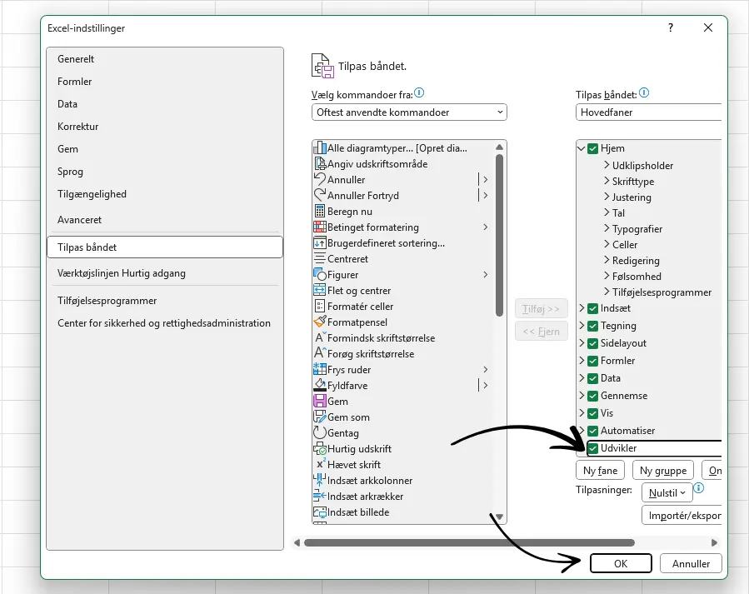Select the Fyldfarve paint bucket icon
This screenshot has width=749, height=594.
coord(319,386)
